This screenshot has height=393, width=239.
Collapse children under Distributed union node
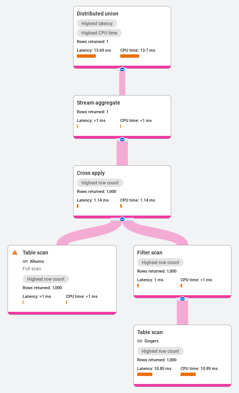(x=122, y=69)
